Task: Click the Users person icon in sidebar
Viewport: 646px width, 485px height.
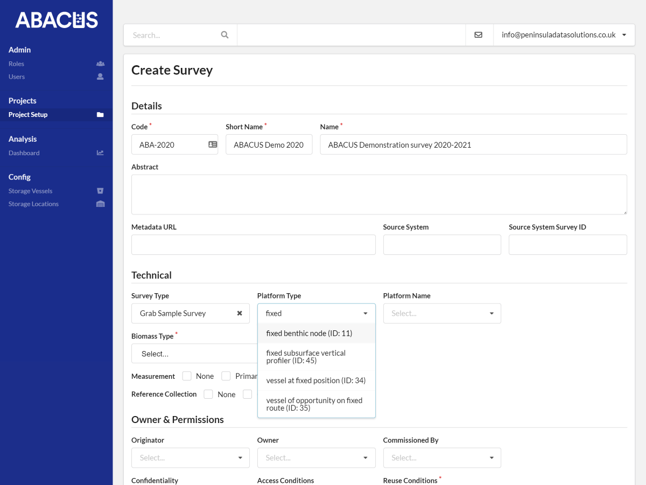Action: [x=100, y=77]
